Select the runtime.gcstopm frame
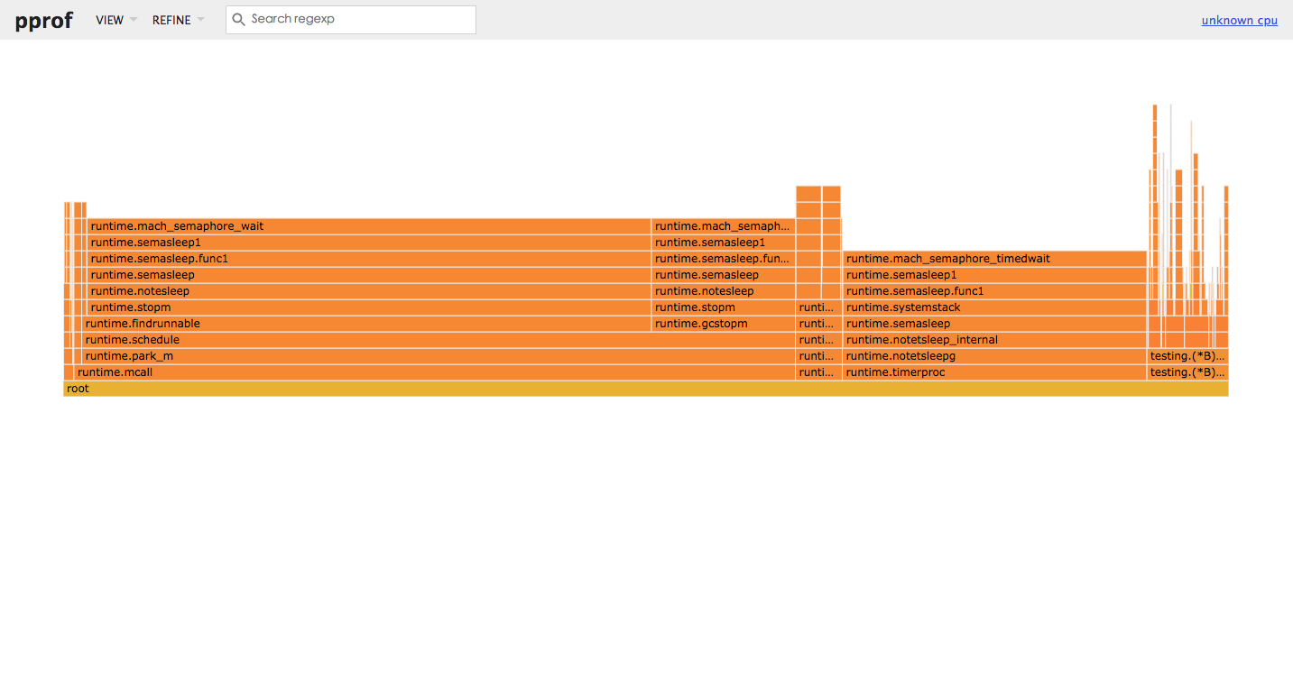 point(723,324)
